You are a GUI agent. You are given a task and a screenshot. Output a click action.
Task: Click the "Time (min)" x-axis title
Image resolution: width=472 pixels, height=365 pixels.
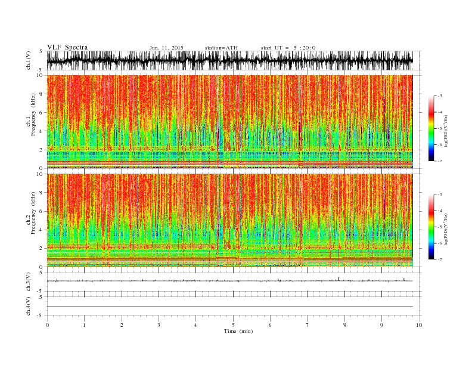coord(238,331)
